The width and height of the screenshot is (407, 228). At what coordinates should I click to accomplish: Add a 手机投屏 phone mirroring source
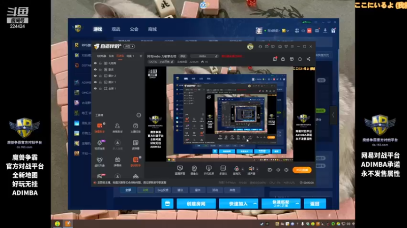click(x=209, y=170)
